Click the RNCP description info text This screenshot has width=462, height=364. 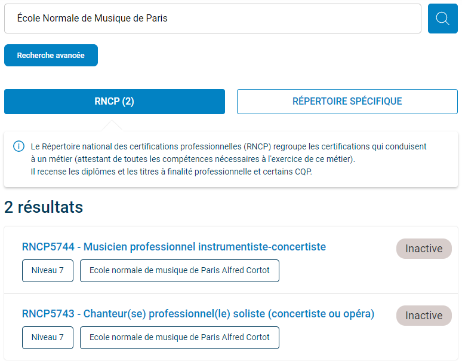[229, 159]
